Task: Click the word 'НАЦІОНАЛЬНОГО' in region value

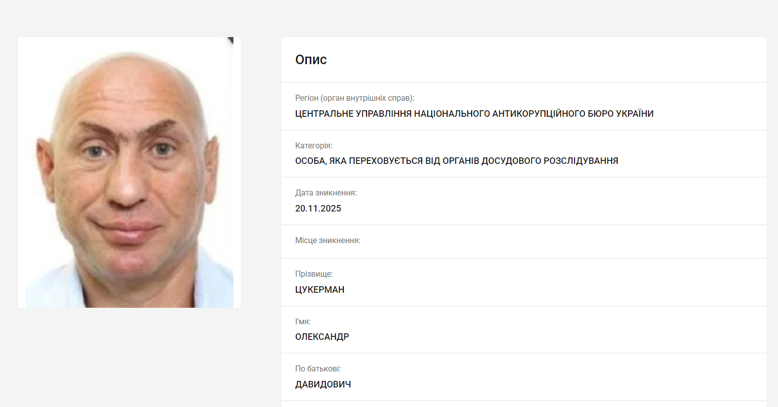Action: tap(452, 114)
